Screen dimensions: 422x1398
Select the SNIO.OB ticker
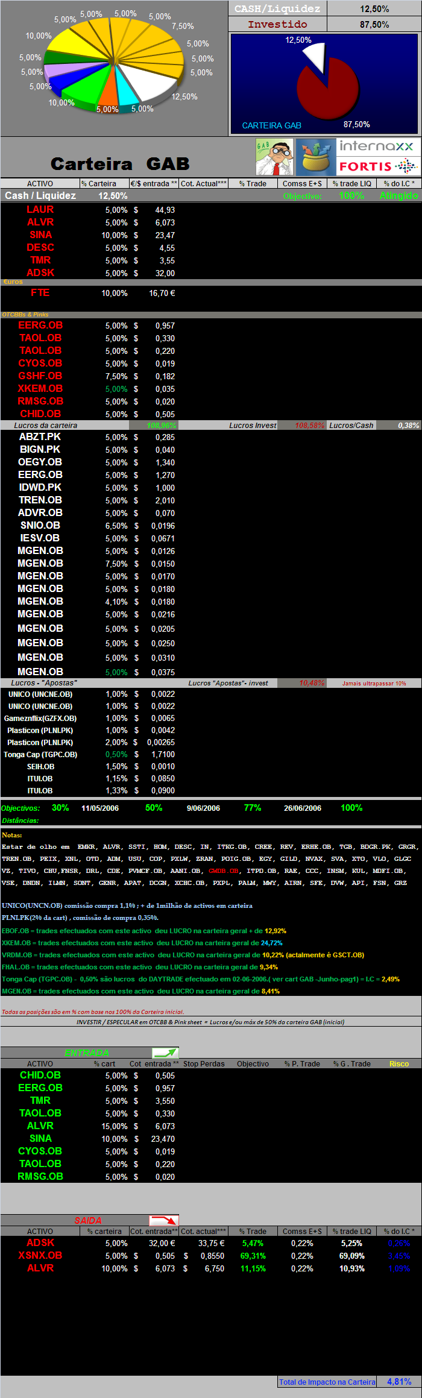coord(40,525)
